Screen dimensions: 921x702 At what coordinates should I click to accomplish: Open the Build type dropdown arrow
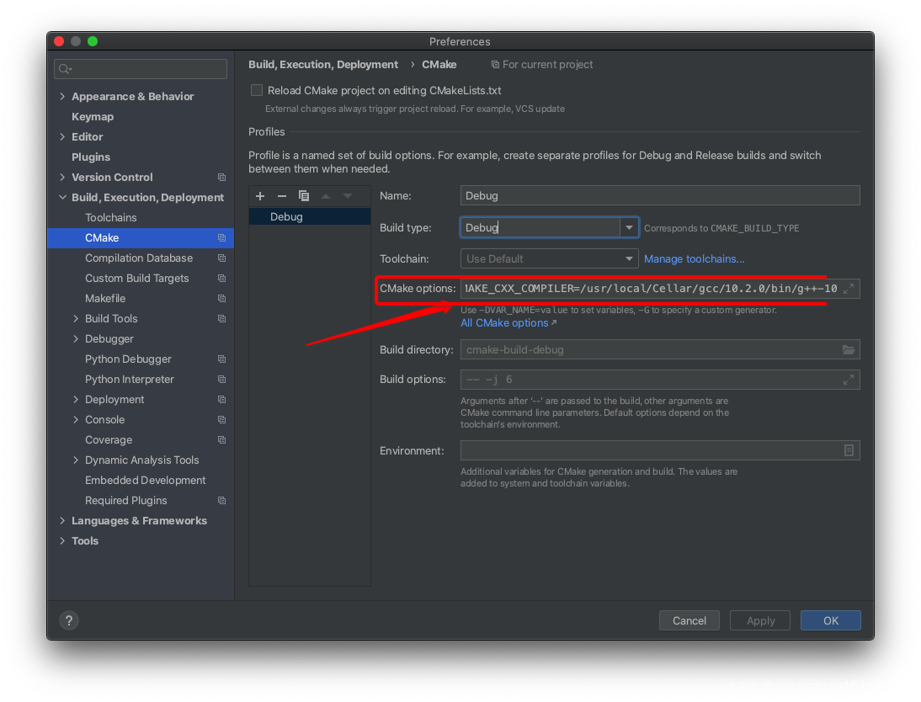click(x=629, y=227)
